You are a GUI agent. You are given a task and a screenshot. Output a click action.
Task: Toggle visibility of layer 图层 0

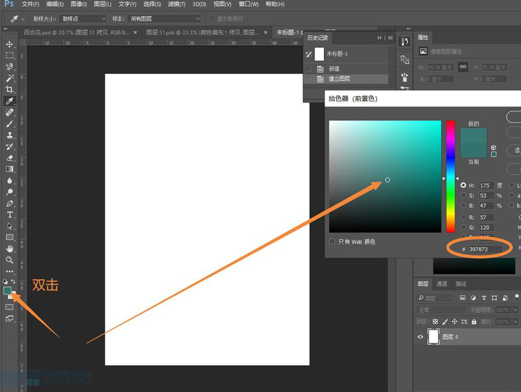420,336
